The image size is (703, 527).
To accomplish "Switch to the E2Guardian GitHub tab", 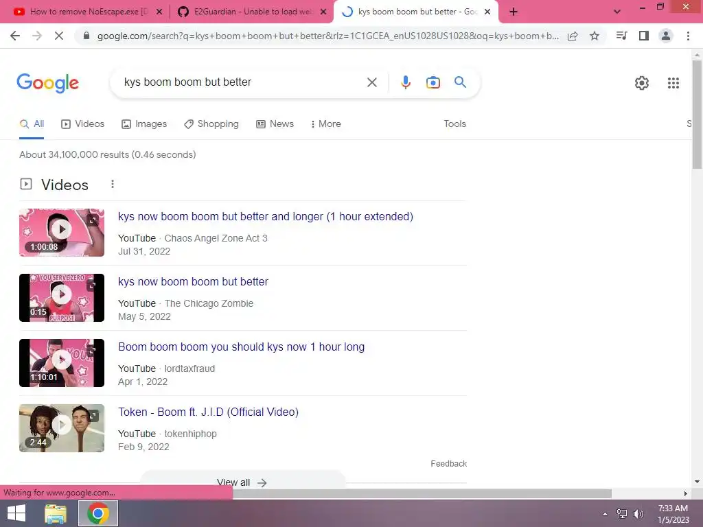I will (252, 12).
